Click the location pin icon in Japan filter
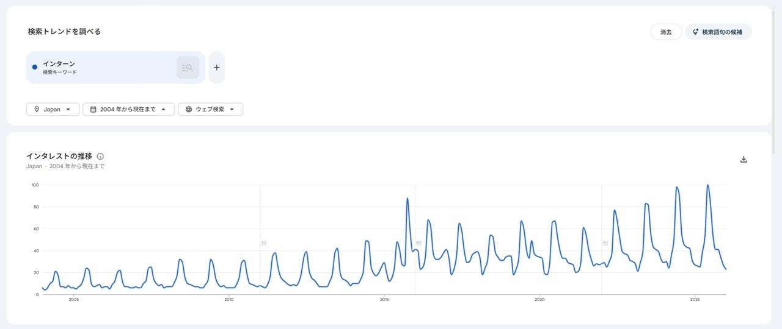 point(37,110)
